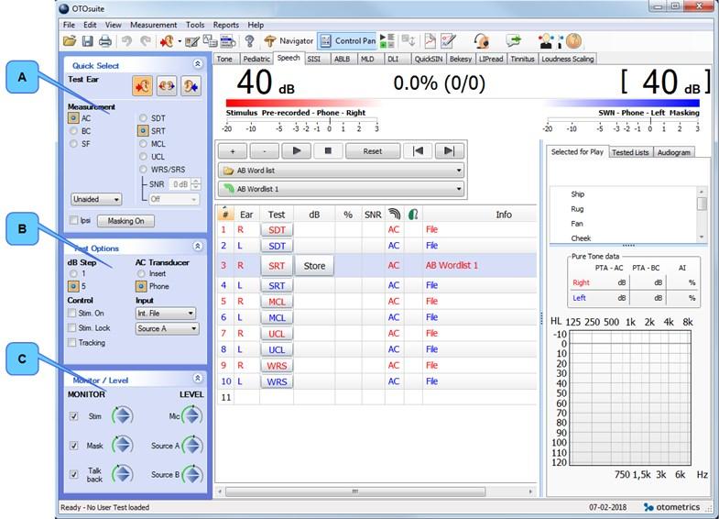Screen dimensions: 719x519
Task: Set dB Step to 1
Action: [73, 273]
